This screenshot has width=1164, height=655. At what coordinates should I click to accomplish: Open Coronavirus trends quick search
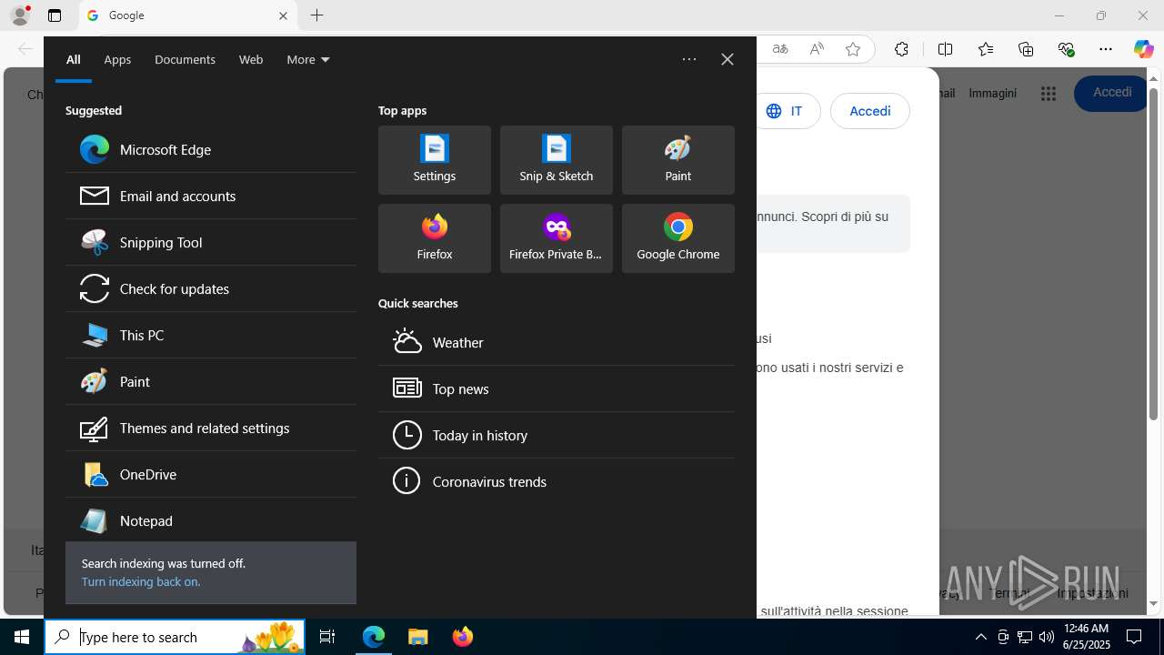pyautogui.click(x=557, y=481)
